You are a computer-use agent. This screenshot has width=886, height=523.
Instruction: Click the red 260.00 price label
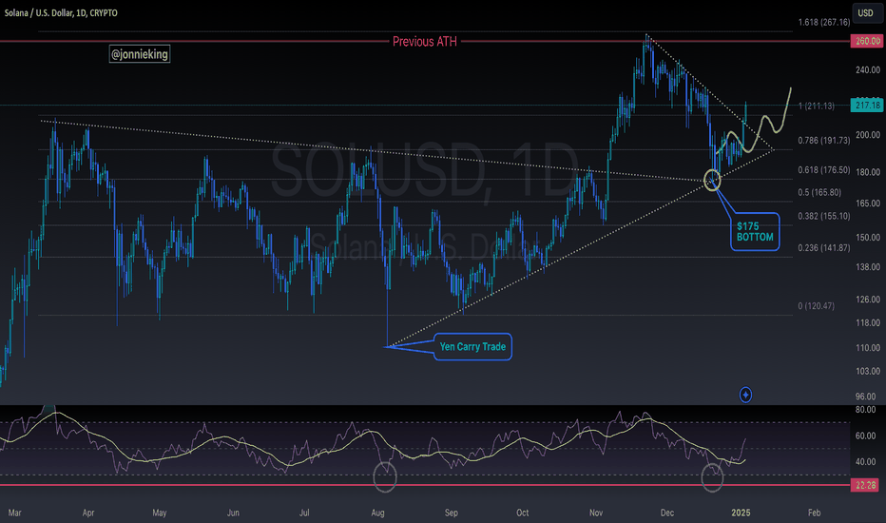[x=867, y=41]
